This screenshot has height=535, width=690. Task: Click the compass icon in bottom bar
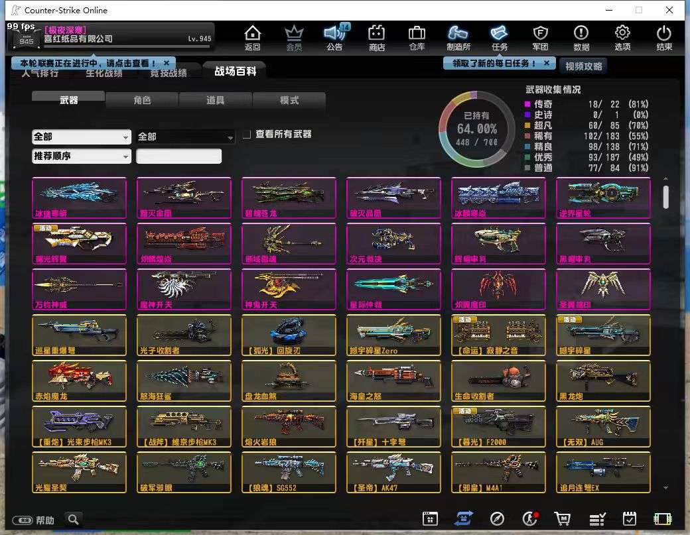[497, 518]
